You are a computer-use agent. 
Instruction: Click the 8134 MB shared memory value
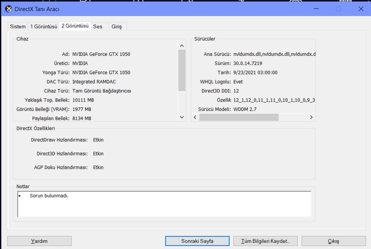pyautogui.click(x=82, y=118)
